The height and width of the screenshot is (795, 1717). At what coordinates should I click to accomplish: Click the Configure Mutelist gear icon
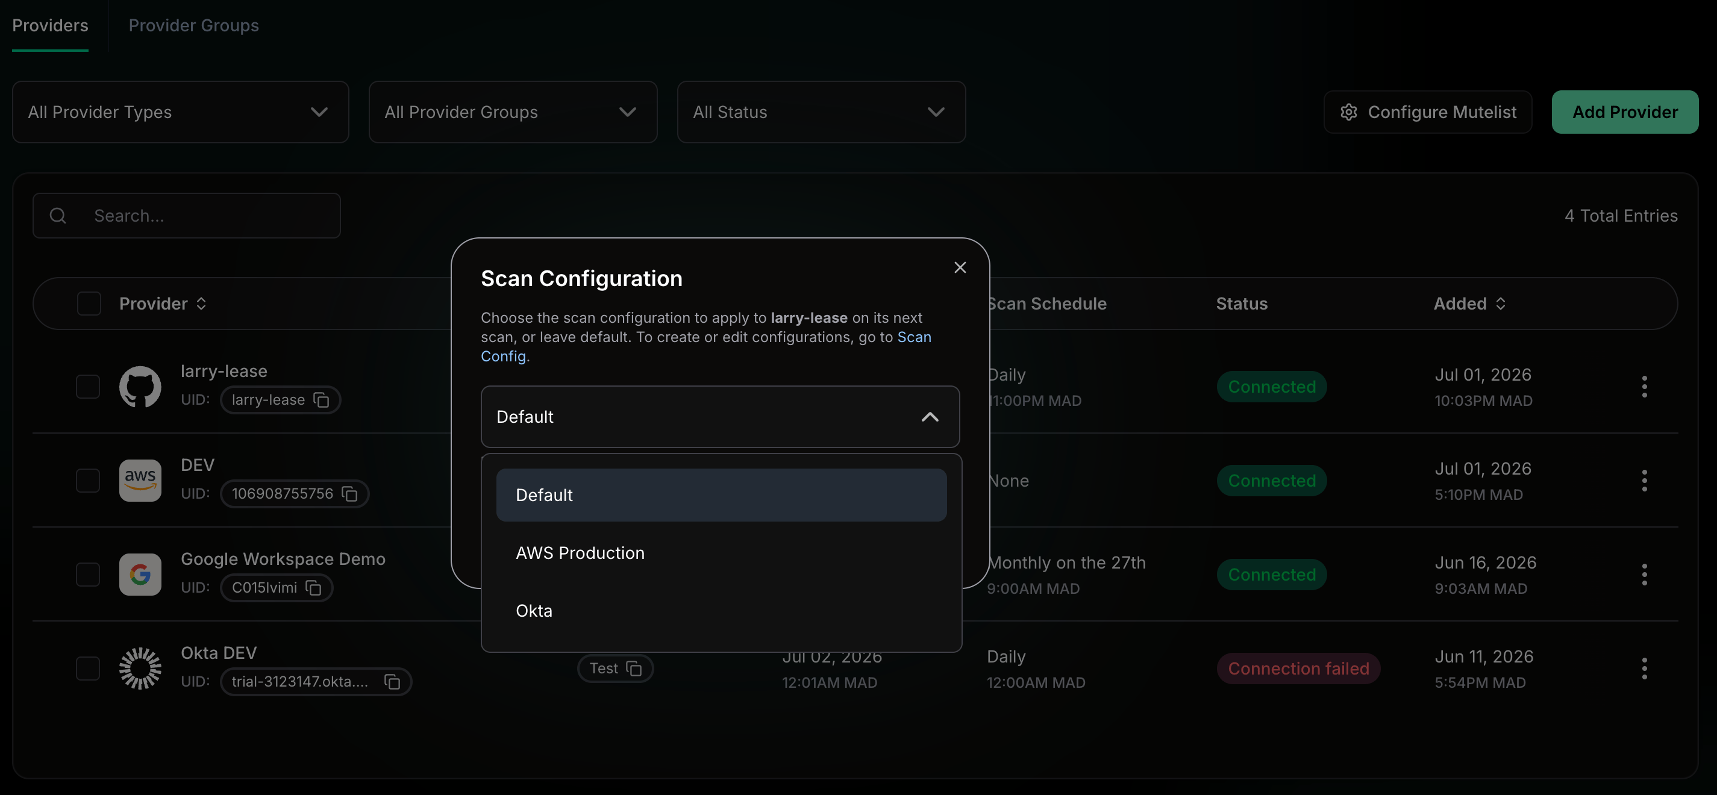[1348, 112]
